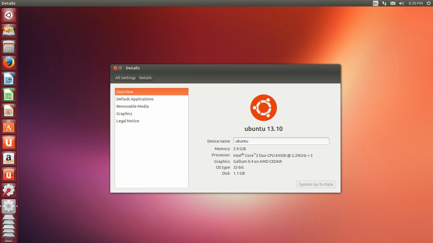Launch Firefox web browser
Screen dimensions: 433x243
tap(9, 63)
